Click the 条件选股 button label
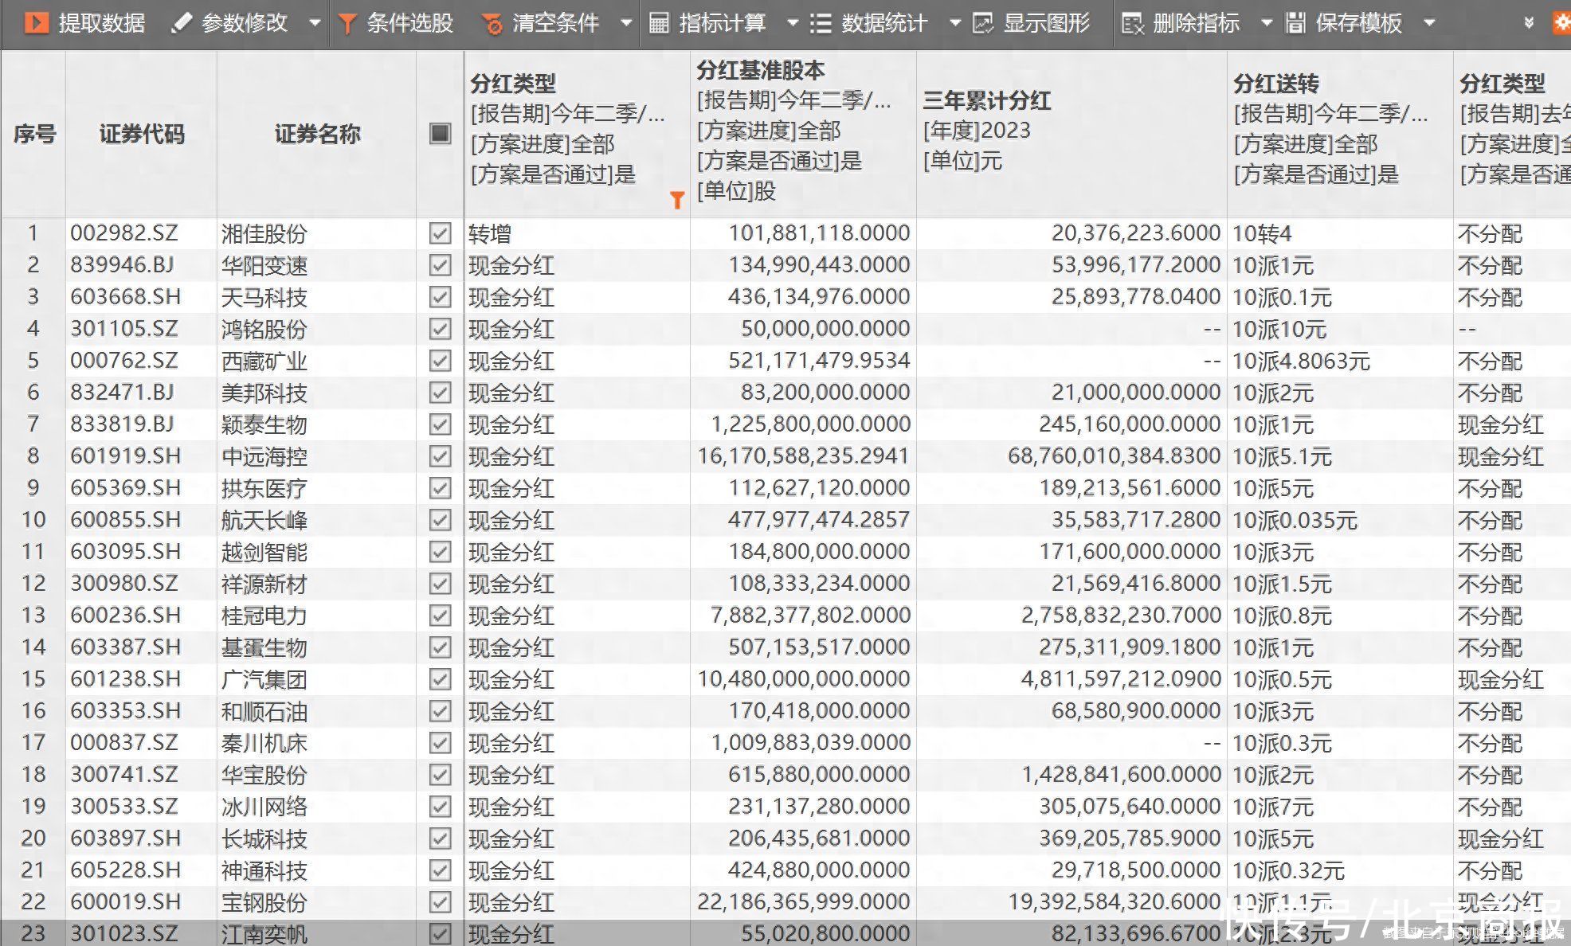 409,23
